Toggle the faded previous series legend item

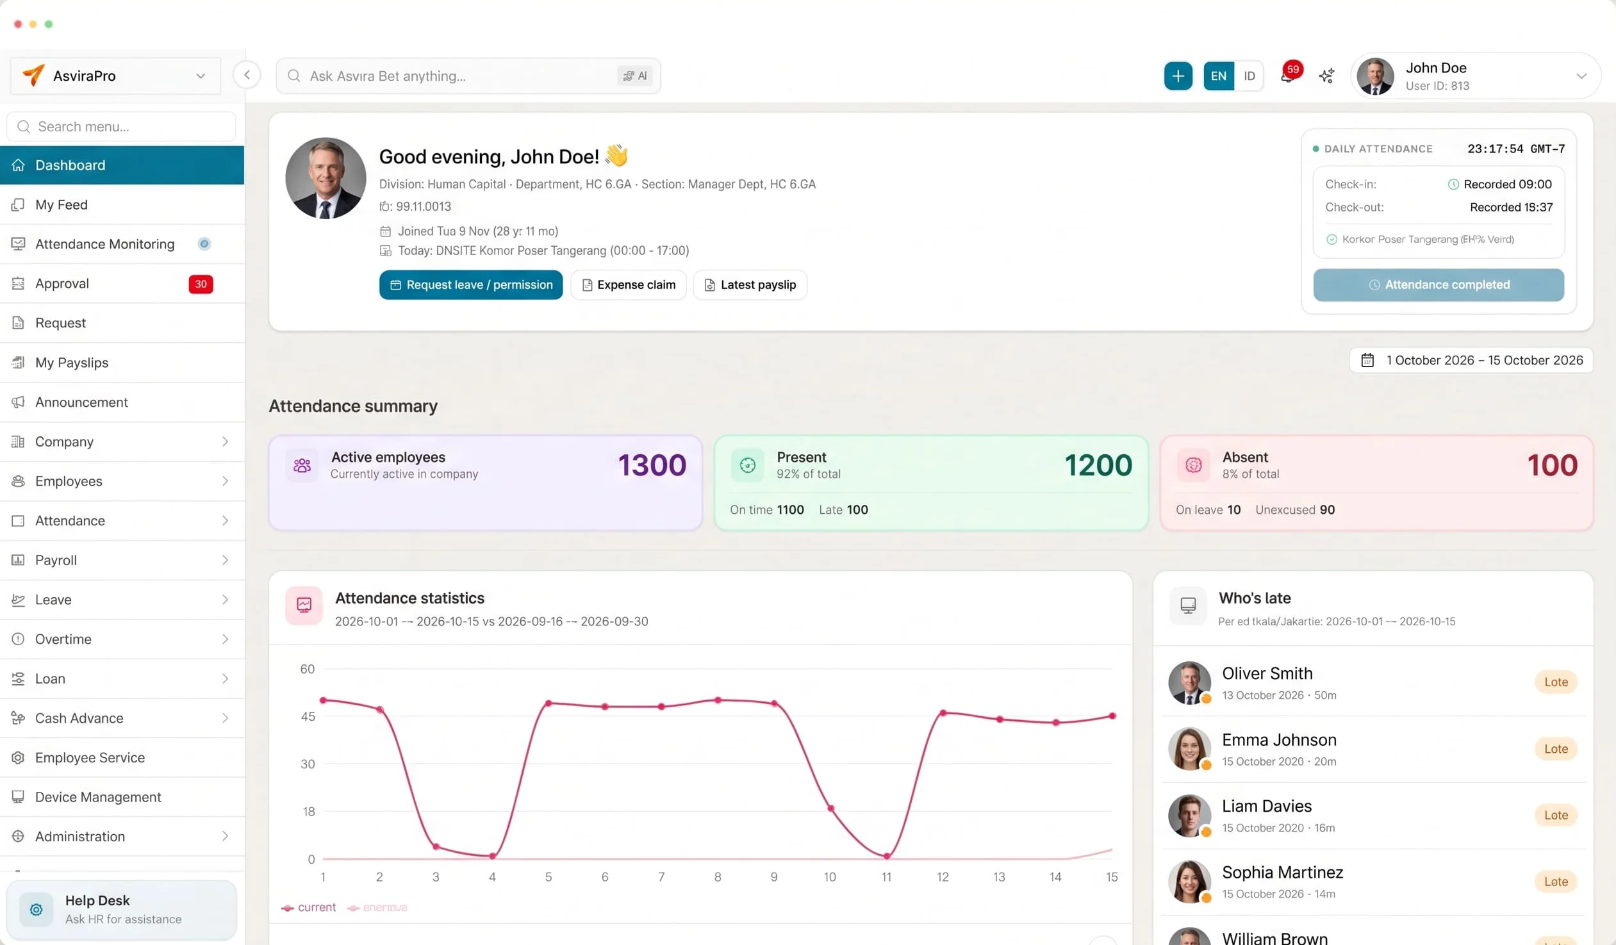[x=377, y=908]
